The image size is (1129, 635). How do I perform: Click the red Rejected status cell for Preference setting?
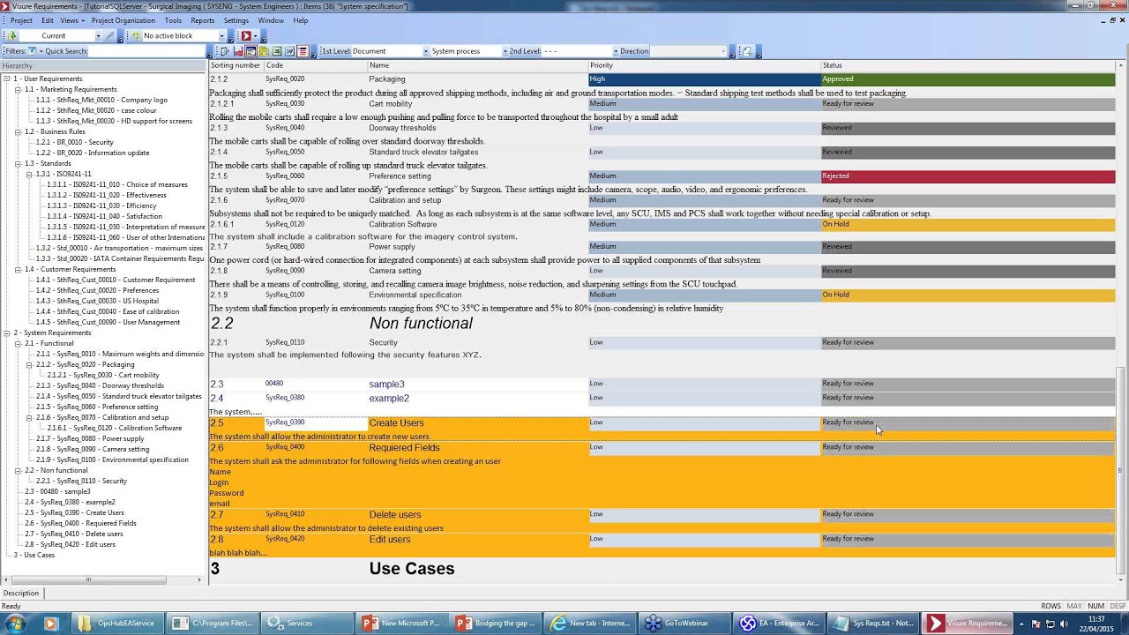pos(968,176)
